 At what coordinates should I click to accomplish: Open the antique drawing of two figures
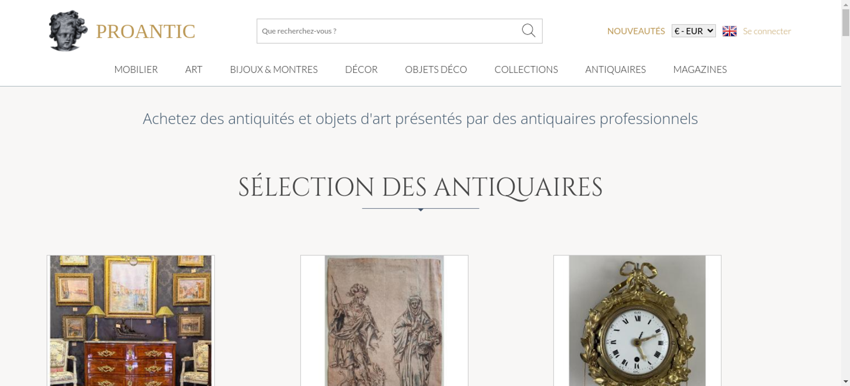click(384, 321)
